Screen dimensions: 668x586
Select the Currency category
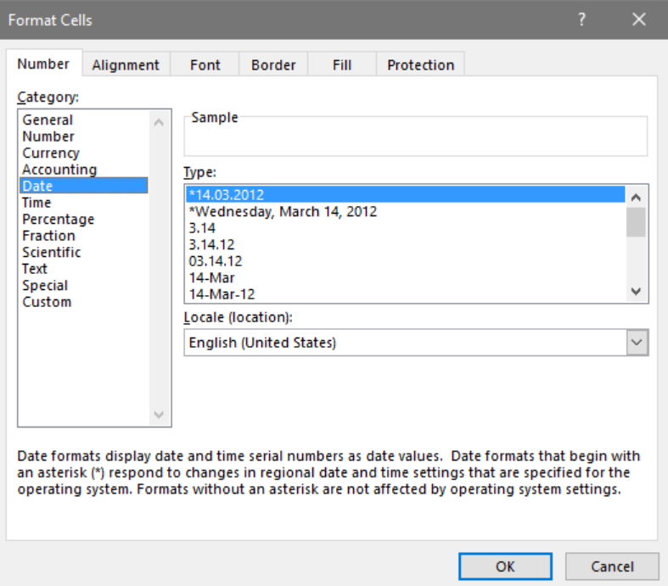[51, 153]
